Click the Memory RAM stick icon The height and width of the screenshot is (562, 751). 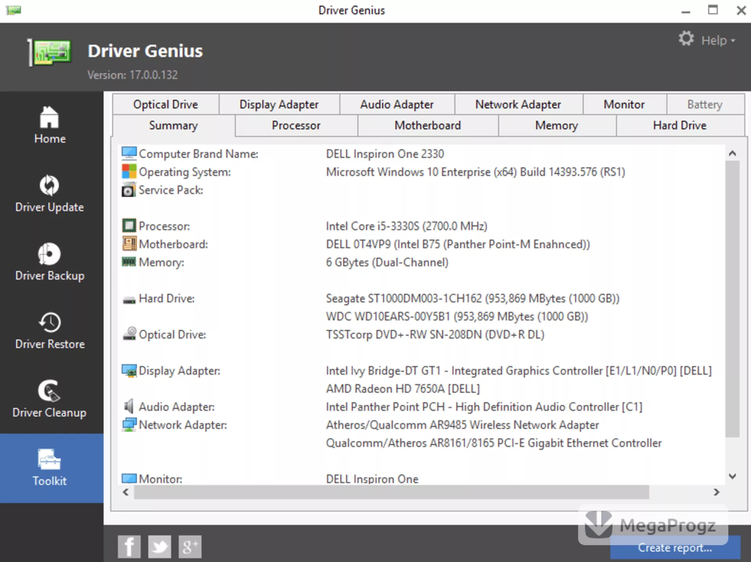[129, 261]
